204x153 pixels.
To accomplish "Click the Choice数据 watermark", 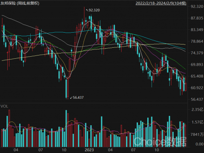I will point(160,142).
